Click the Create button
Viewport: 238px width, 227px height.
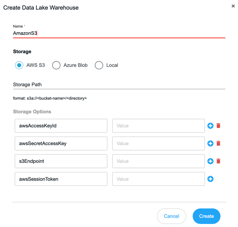207,216
